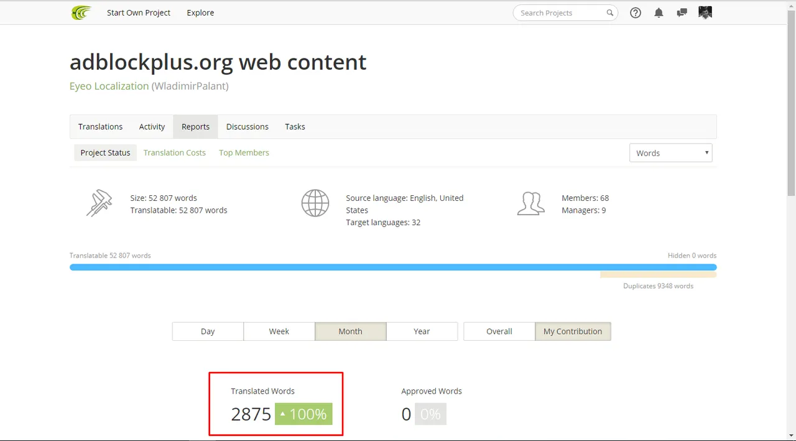Click the page vertical scrollbar
Image resolution: width=796 pixels, height=441 pixels.
click(x=791, y=104)
